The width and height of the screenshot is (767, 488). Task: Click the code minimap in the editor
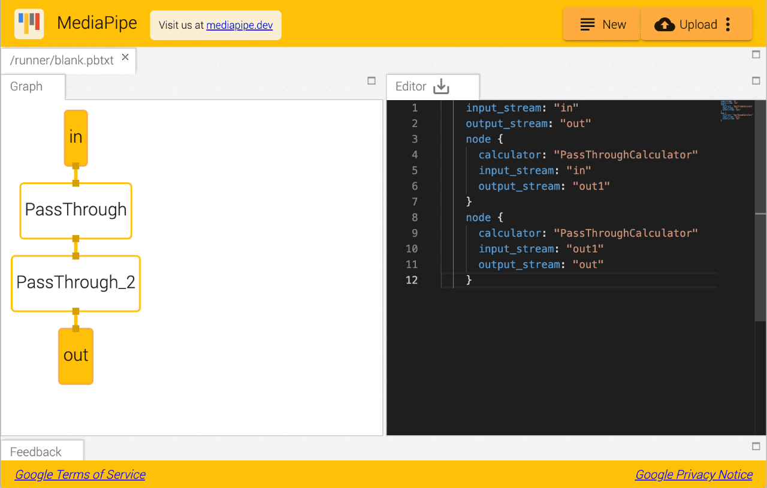point(736,112)
